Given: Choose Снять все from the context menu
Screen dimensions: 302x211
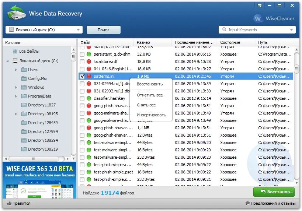Looking at the screenshot, I should point(146,105).
